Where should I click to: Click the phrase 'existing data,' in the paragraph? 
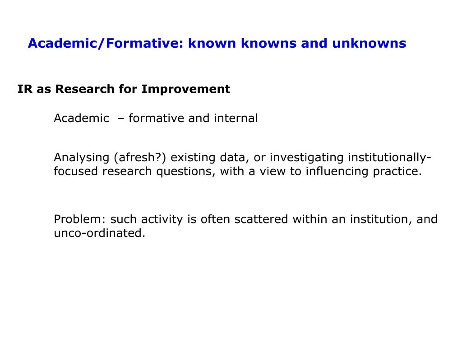click(210, 158)
